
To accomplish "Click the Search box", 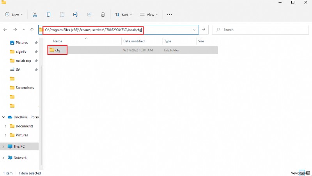I will pos(261,30).
